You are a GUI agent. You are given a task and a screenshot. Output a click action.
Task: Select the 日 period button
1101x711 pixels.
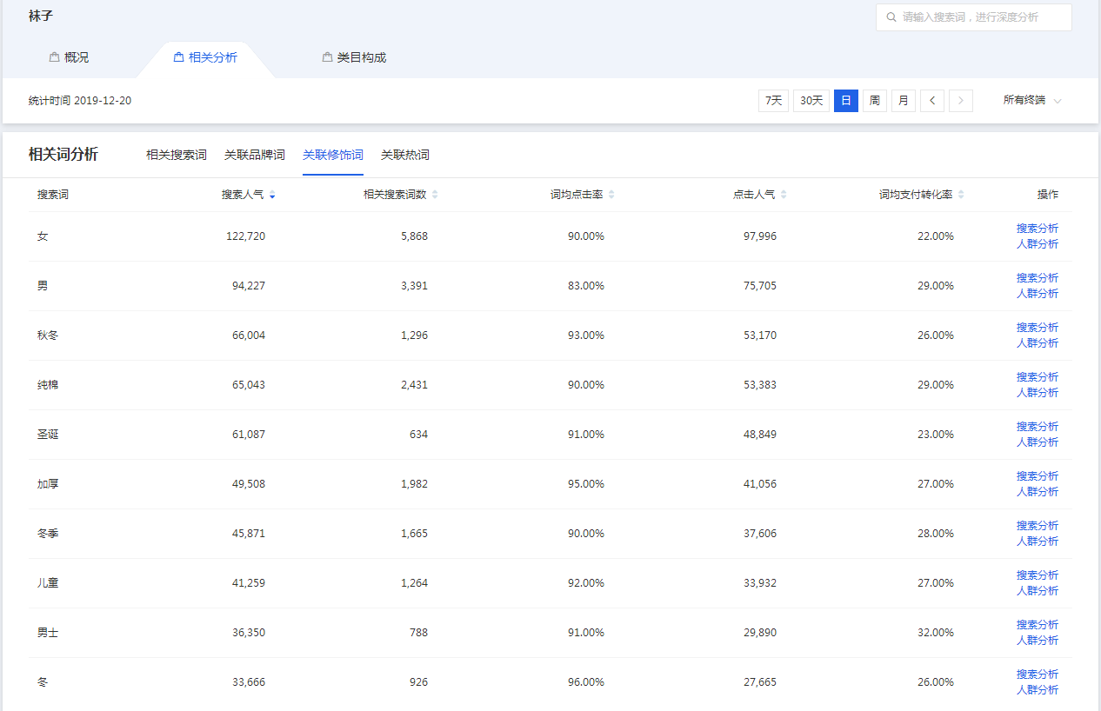click(846, 101)
